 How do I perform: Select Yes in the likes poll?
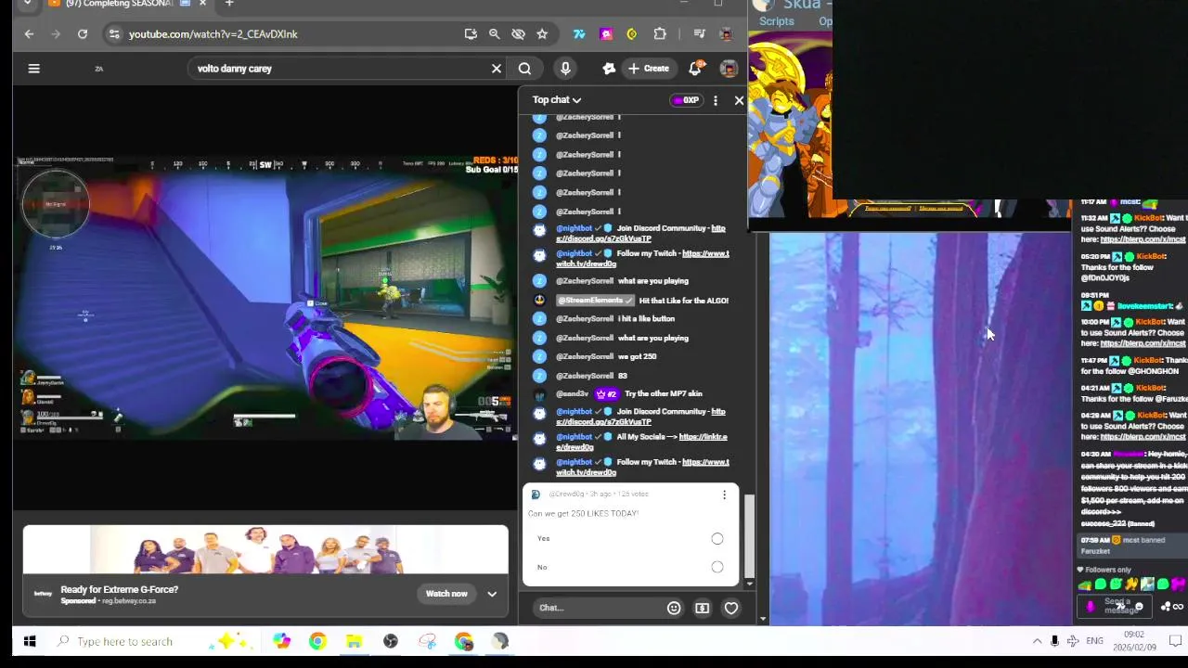tap(717, 538)
